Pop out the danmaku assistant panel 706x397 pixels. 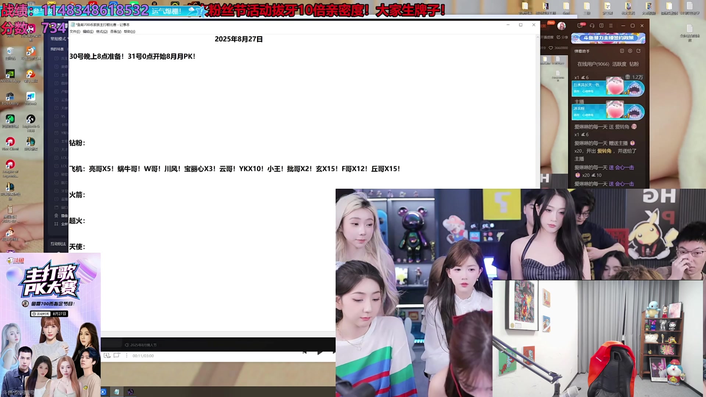[638, 51]
